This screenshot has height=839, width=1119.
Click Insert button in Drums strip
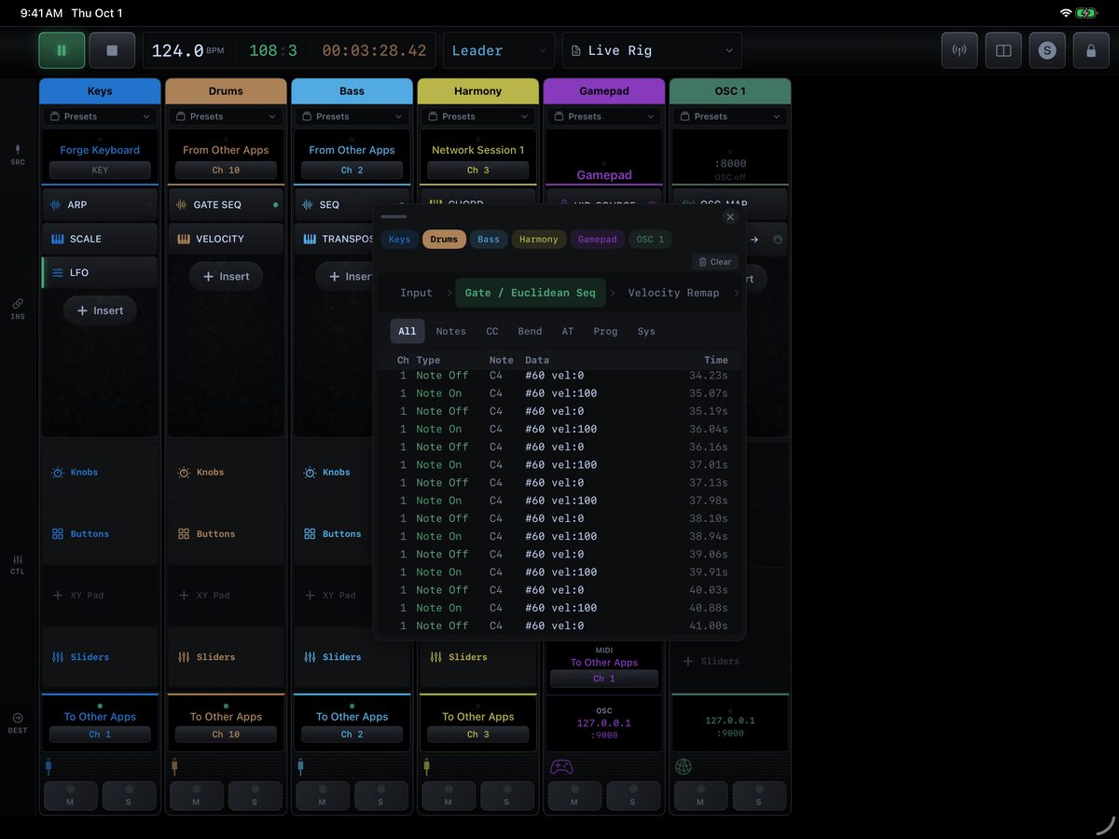coord(226,276)
